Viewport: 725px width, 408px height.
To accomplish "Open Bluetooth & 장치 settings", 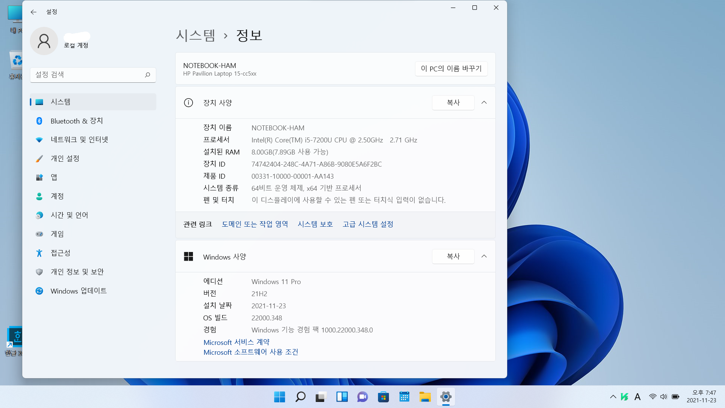I will pyautogui.click(x=93, y=121).
